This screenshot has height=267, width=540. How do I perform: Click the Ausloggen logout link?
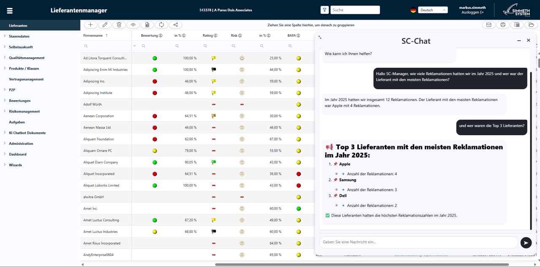point(472,13)
